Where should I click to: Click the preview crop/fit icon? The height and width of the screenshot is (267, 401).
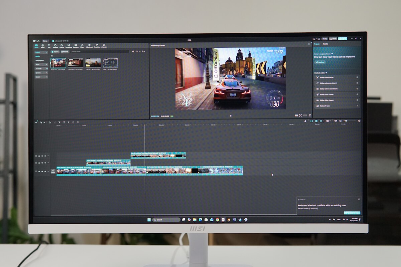[x=300, y=115]
